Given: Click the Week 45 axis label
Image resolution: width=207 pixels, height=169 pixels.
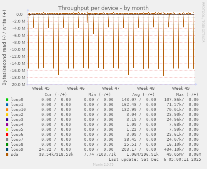Looking at the screenshot, I should pos(41,88).
